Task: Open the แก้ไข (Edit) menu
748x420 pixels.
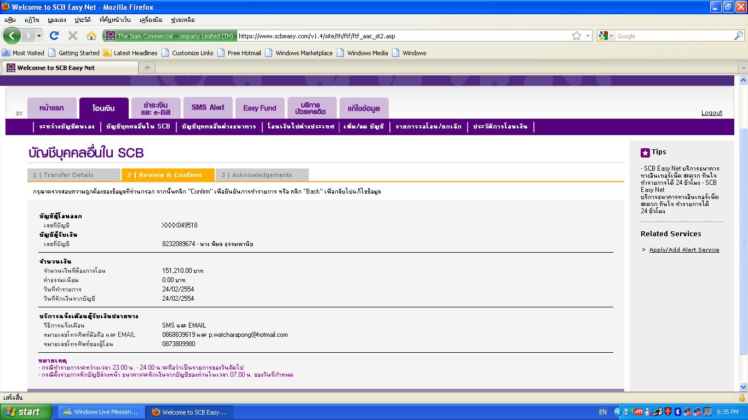Action: point(32,20)
